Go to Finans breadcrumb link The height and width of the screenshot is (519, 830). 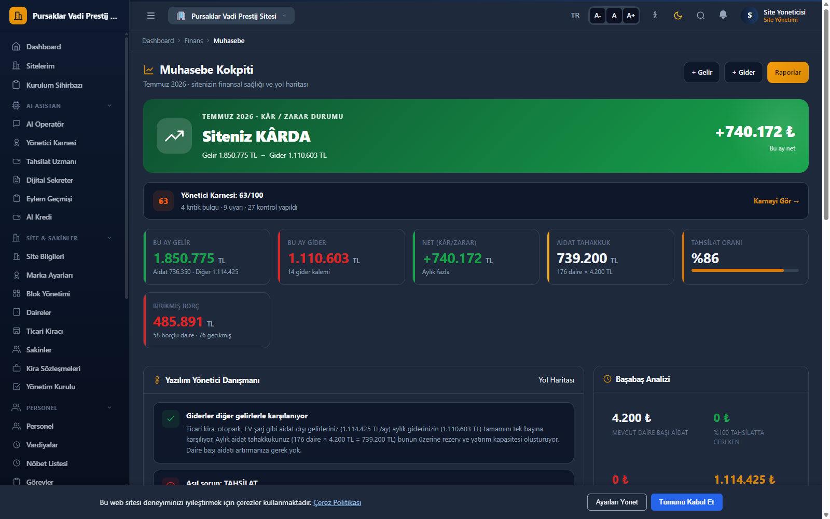coord(193,40)
